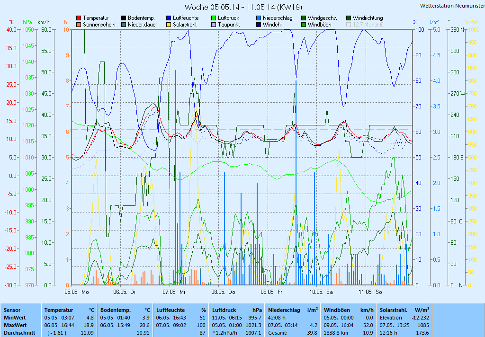Click the Wetterstation Neumünster label
The image size is (485, 337).
coord(451,6)
